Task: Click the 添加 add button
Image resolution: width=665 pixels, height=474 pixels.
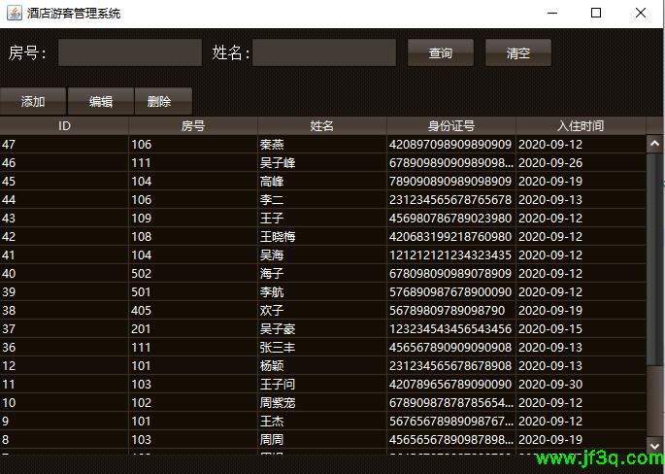Action: point(33,101)
